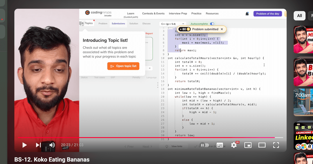Expand the Topics list menu
Image resolution: width=313 pixels, height=164 pixels.
[x=86, y=23]
